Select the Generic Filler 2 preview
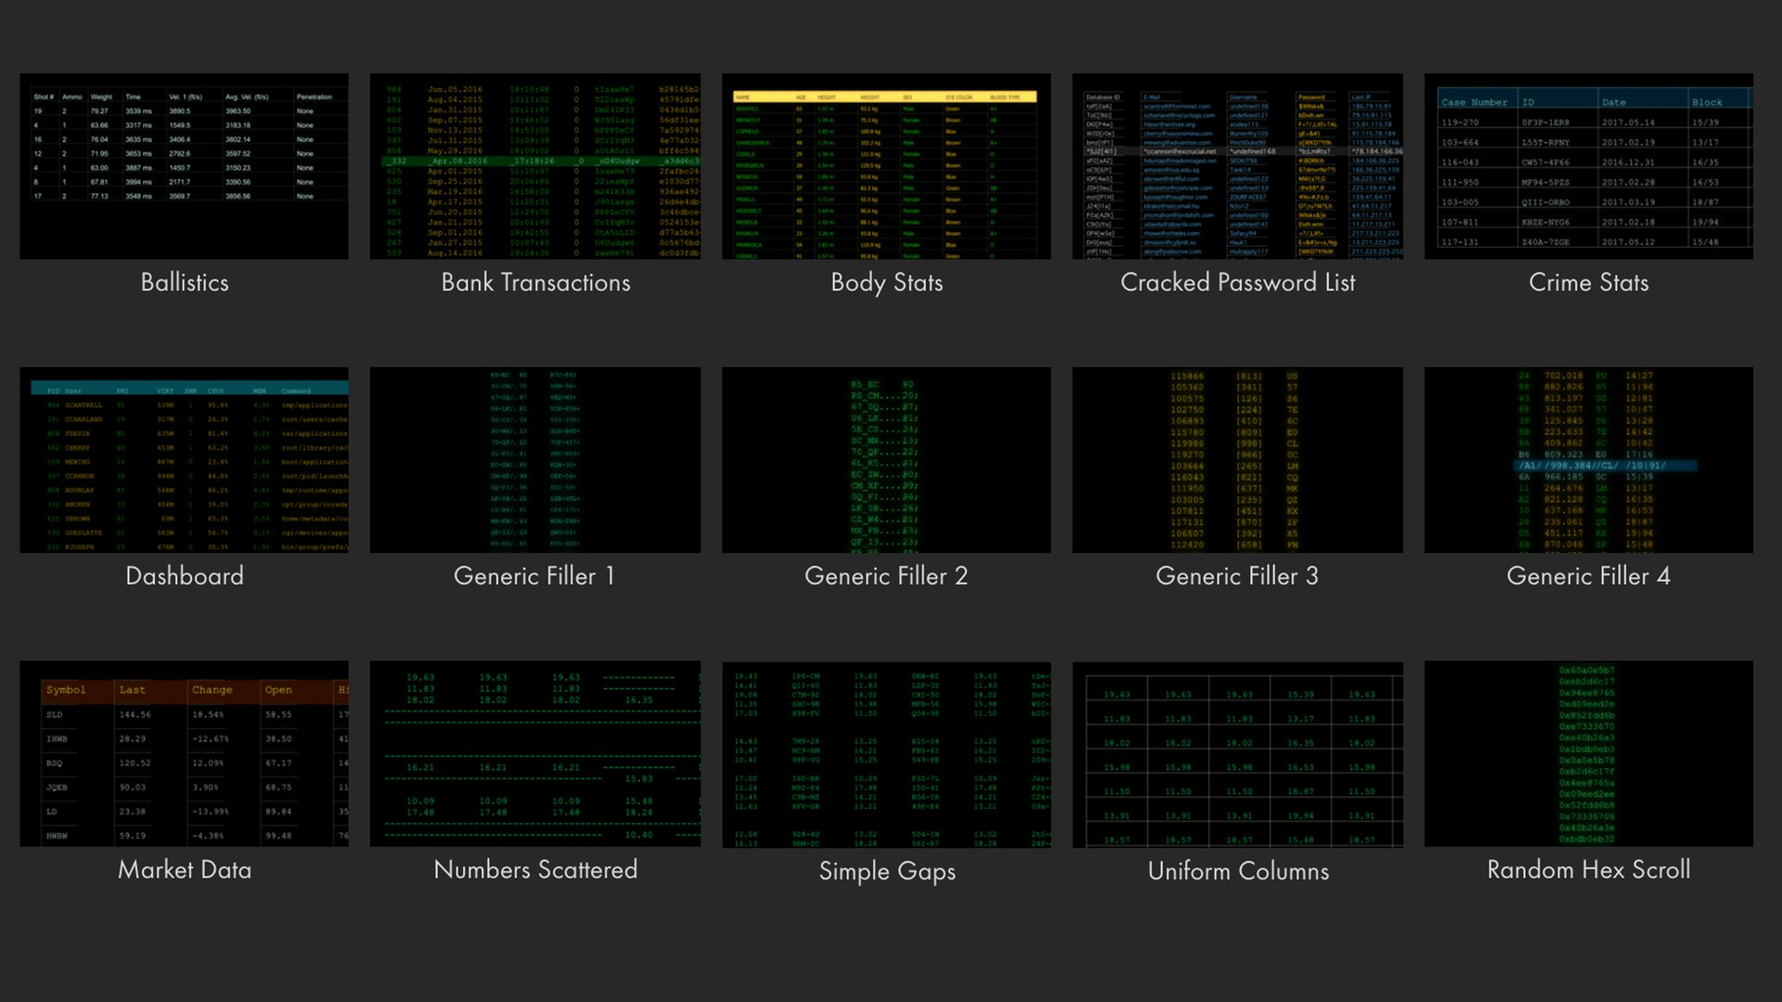1782x1002 pixels. [x=886, y=459]
